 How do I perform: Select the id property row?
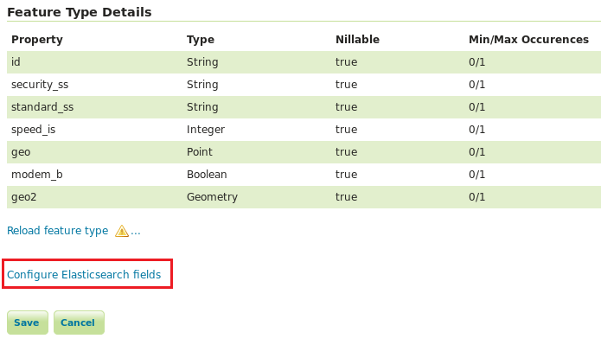click(x=304, y=62)
